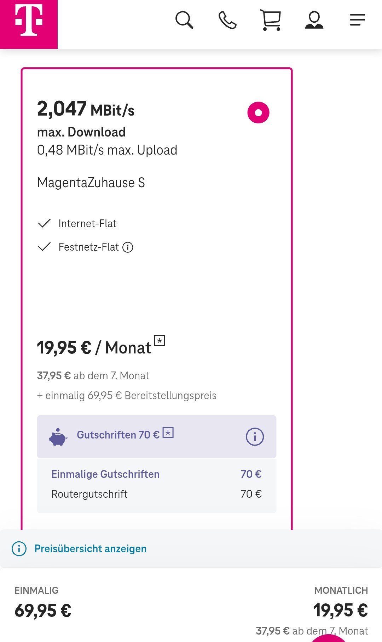Open the search magnifier icon

[184, 20]
